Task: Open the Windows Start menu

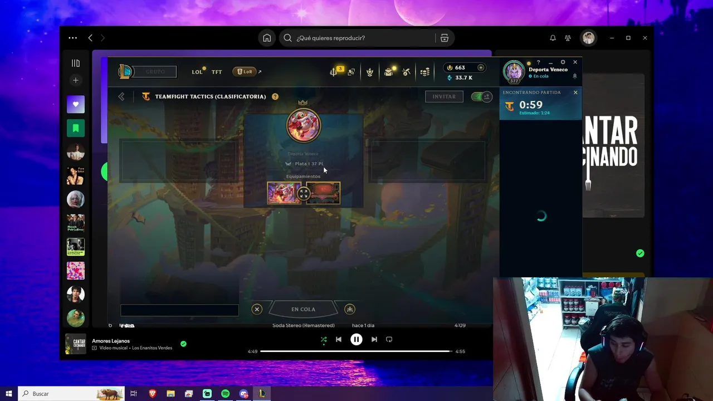Action: pos(9,394)
